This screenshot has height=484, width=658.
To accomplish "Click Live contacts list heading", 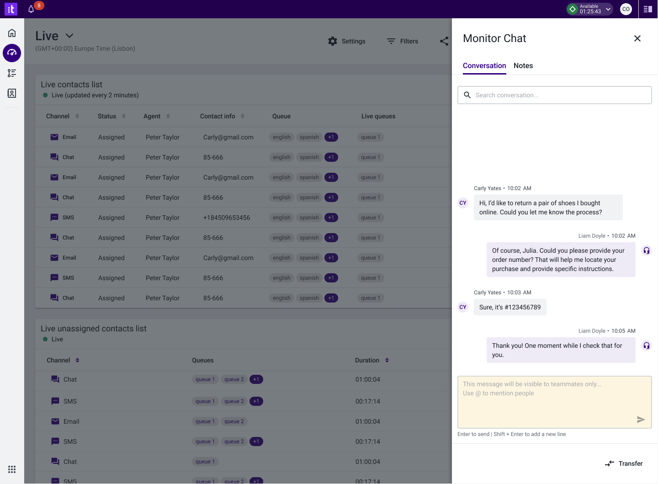I will point(71,85).
